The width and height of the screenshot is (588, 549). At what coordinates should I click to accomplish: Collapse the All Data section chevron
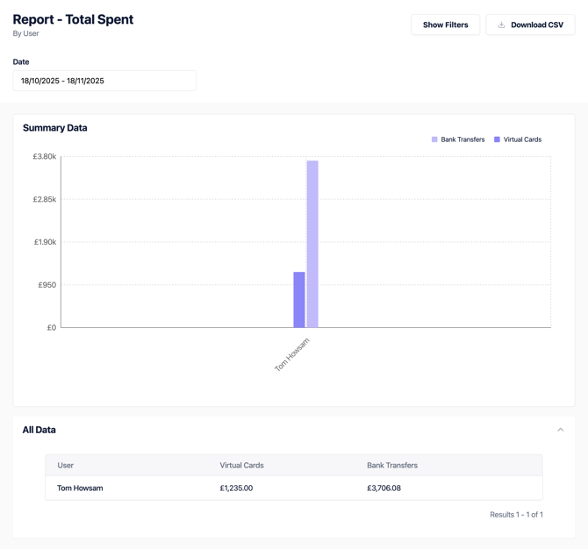[x=560, y=430]
